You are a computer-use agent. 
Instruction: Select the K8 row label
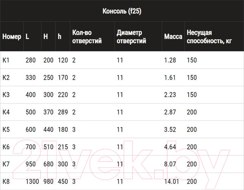pyautogui.click(x=6, y=181)
